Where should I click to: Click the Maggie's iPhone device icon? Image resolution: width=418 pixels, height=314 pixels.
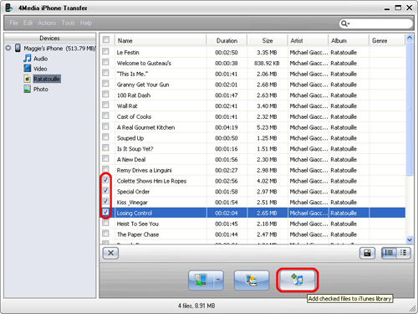(18, 48)
